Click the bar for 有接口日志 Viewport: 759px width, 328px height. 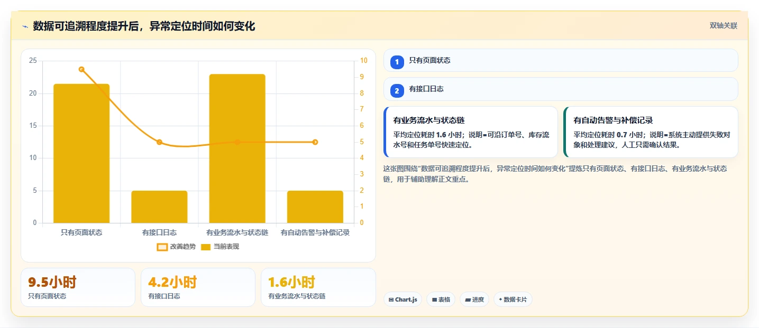pyautogui.click(x=159, y=207)
